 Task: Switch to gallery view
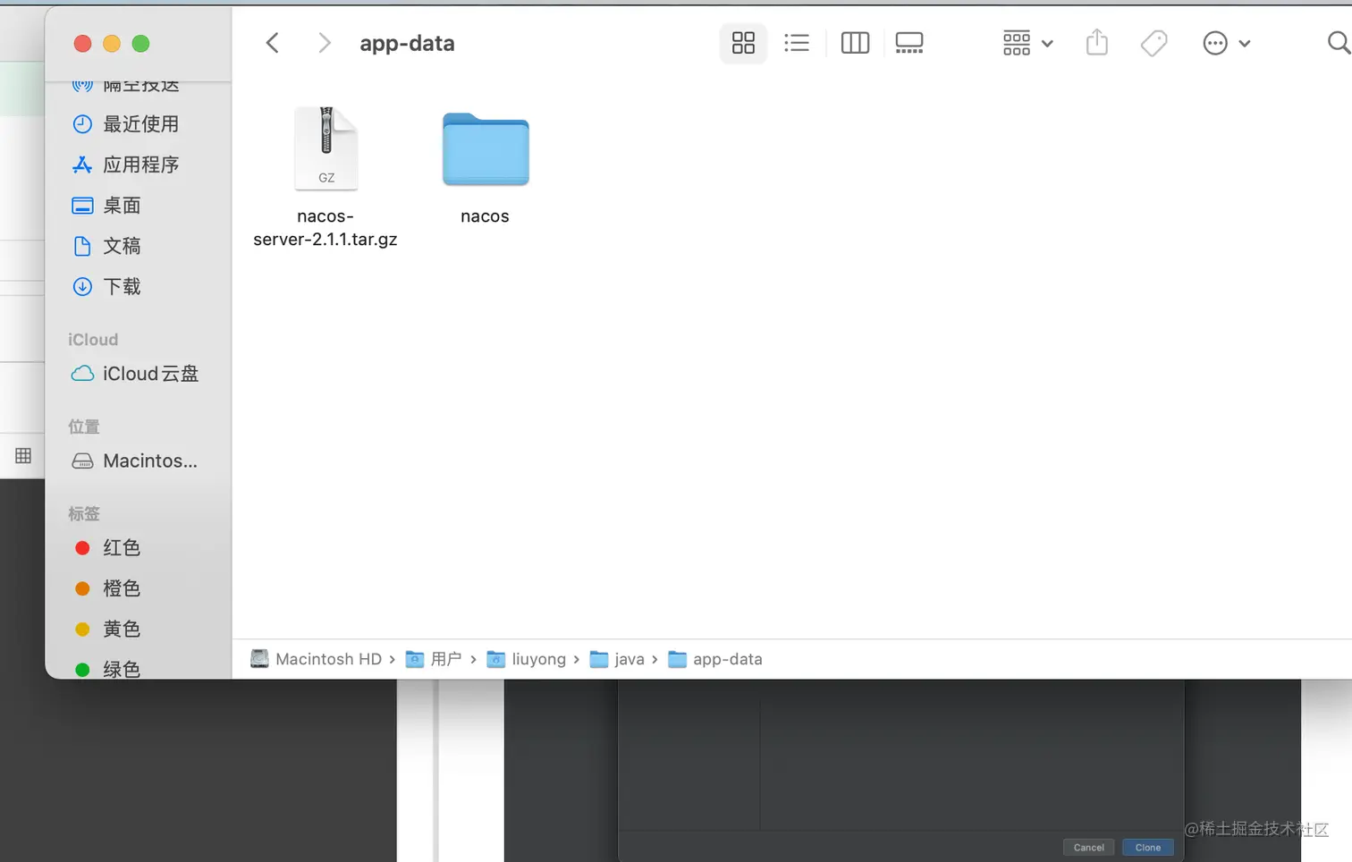pyautogui.click(x=909, y=43)
